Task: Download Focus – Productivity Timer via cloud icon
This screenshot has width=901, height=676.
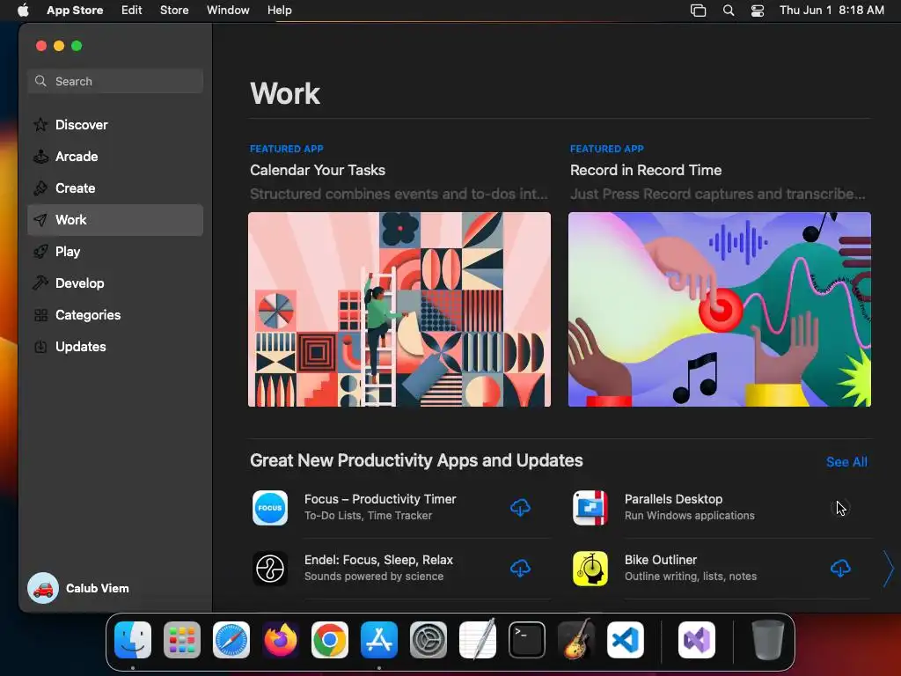Action: pos(520,508)
